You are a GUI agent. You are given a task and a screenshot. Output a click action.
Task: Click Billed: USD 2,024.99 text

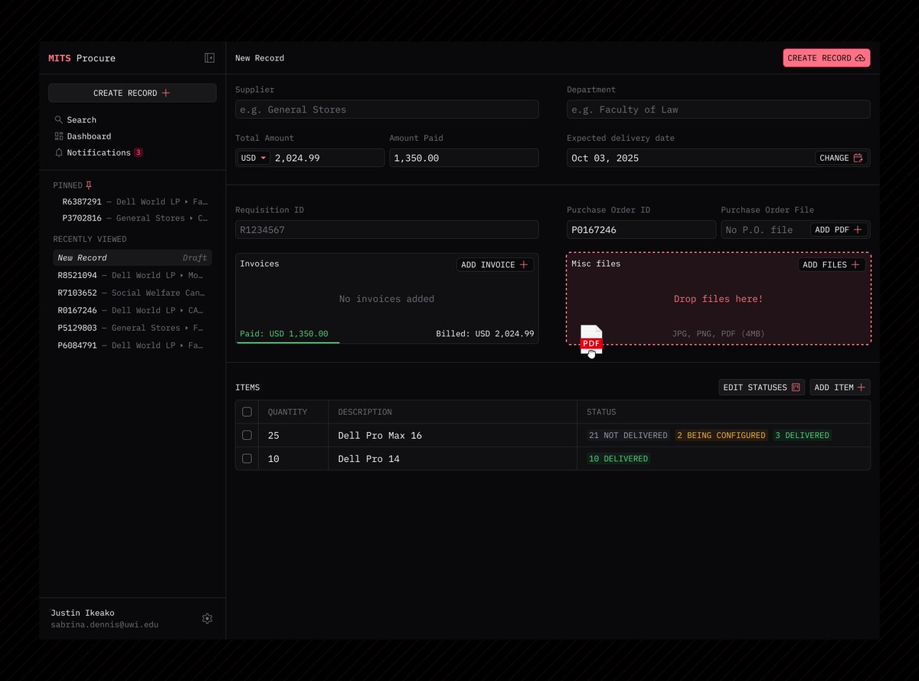[485, 334]
